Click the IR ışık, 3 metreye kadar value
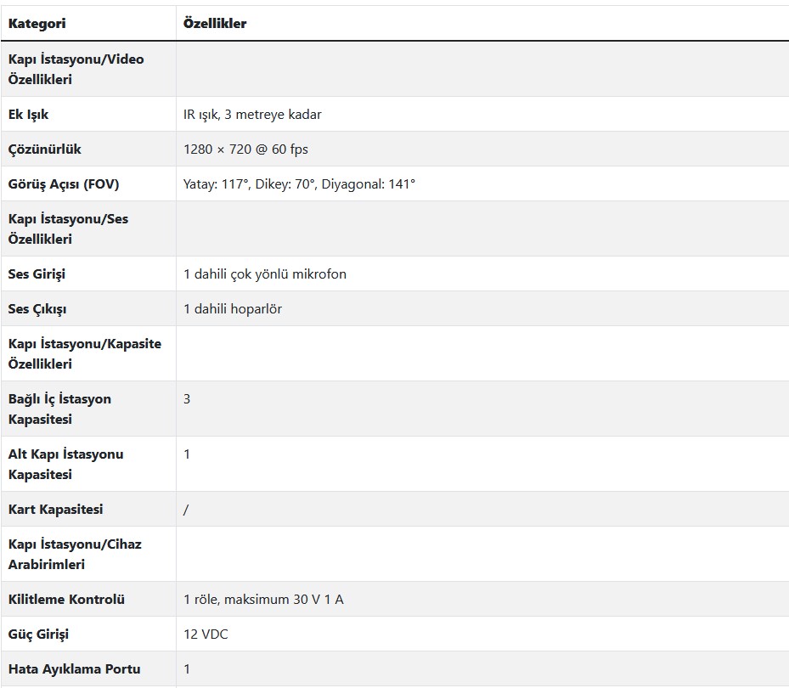The height and width of the screenshot is (688, 789). [252, 115]
